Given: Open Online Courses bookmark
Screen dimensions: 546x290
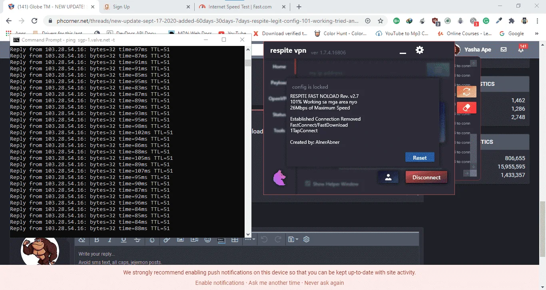Looking at the screenshot, I should 465,34.
